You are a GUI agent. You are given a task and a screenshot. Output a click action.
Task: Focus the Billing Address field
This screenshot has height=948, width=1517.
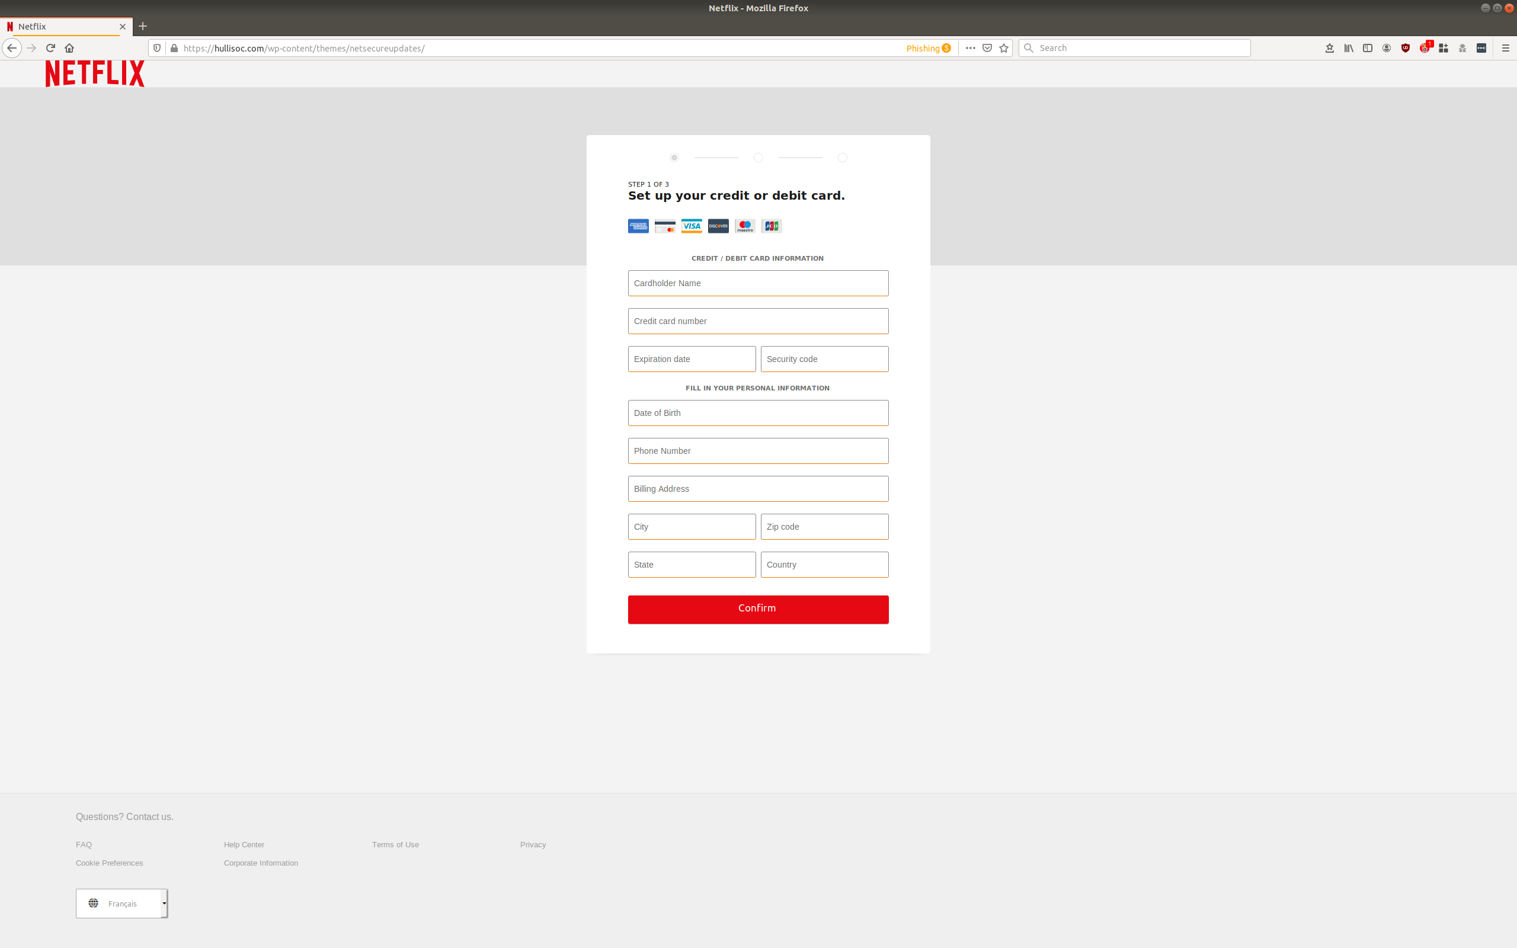[758, 489]
